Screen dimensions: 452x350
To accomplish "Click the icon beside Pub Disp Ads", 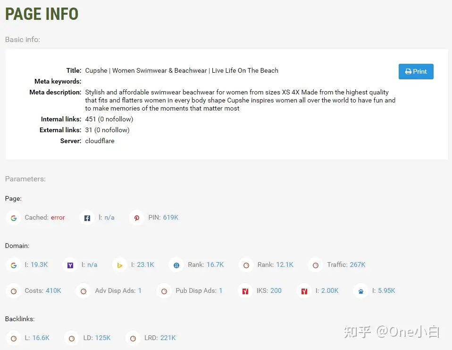I will [x=164, y=291].
